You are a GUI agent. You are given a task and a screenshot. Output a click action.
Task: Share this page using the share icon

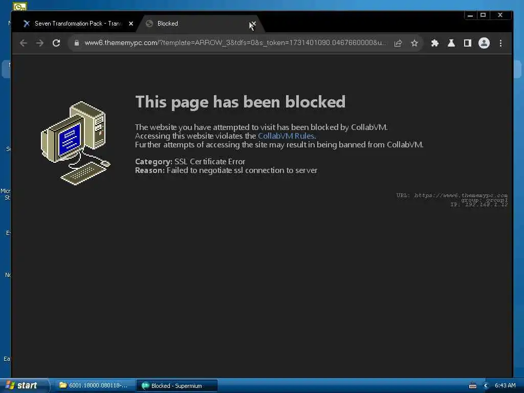coord(398,43)
